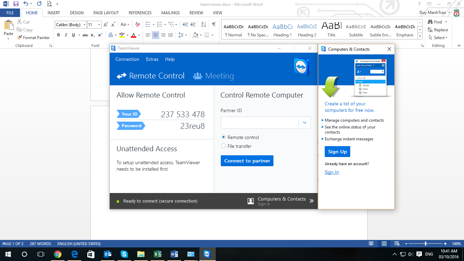Open the TeamViewer Connection menu
The image size is (464, 261).
(127, 59)
